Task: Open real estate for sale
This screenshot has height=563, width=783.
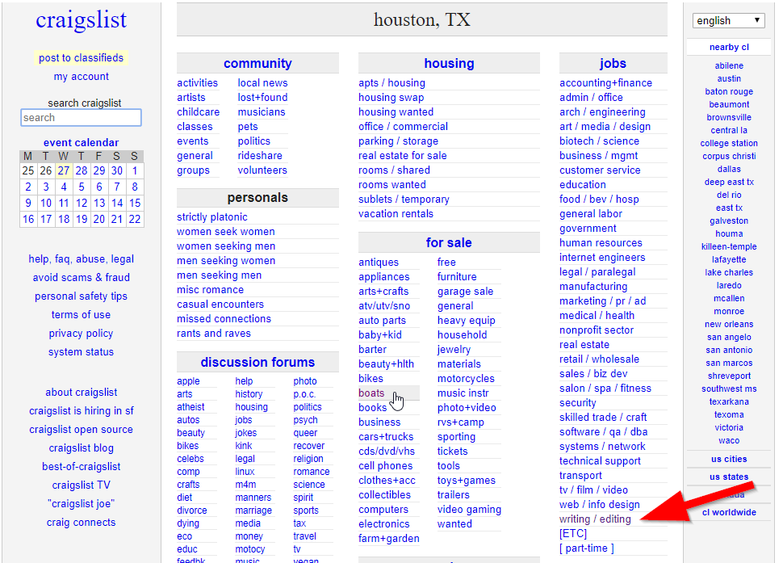Action: pyautogui.click(x=403, y=156)
